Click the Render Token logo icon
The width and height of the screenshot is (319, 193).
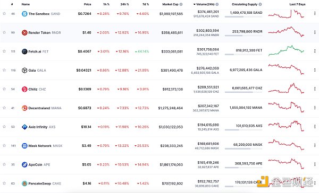[x=24, y=33]
